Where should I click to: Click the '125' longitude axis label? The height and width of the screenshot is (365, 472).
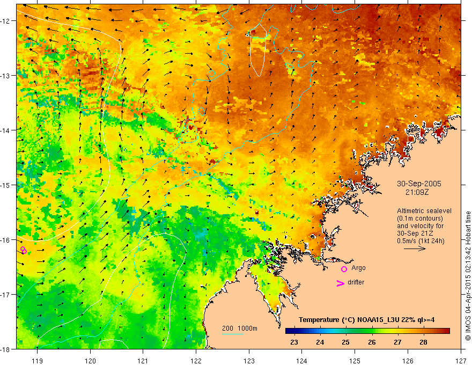pyautogui.click(x=355, y=361)
